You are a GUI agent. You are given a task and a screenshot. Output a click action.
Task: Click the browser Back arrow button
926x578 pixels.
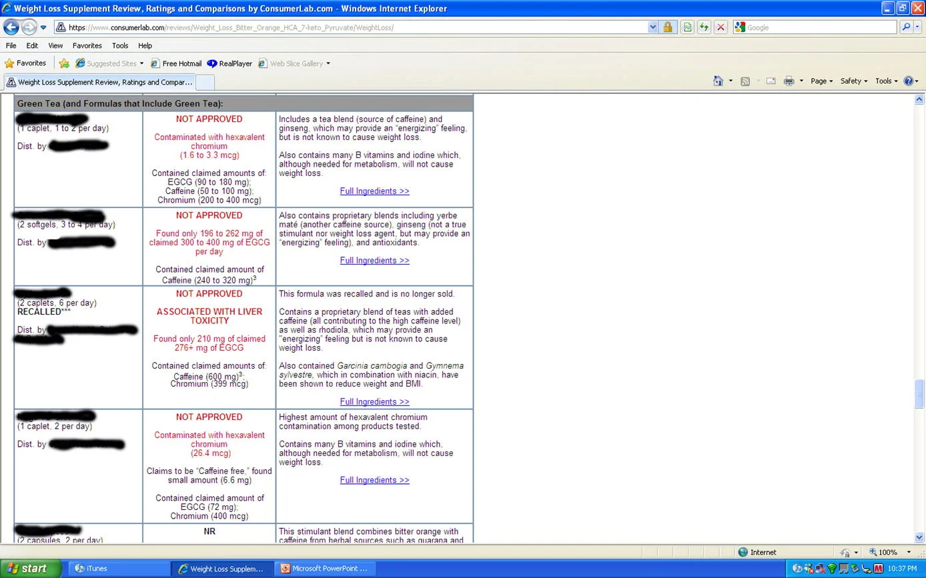click(x=11, y=27)
